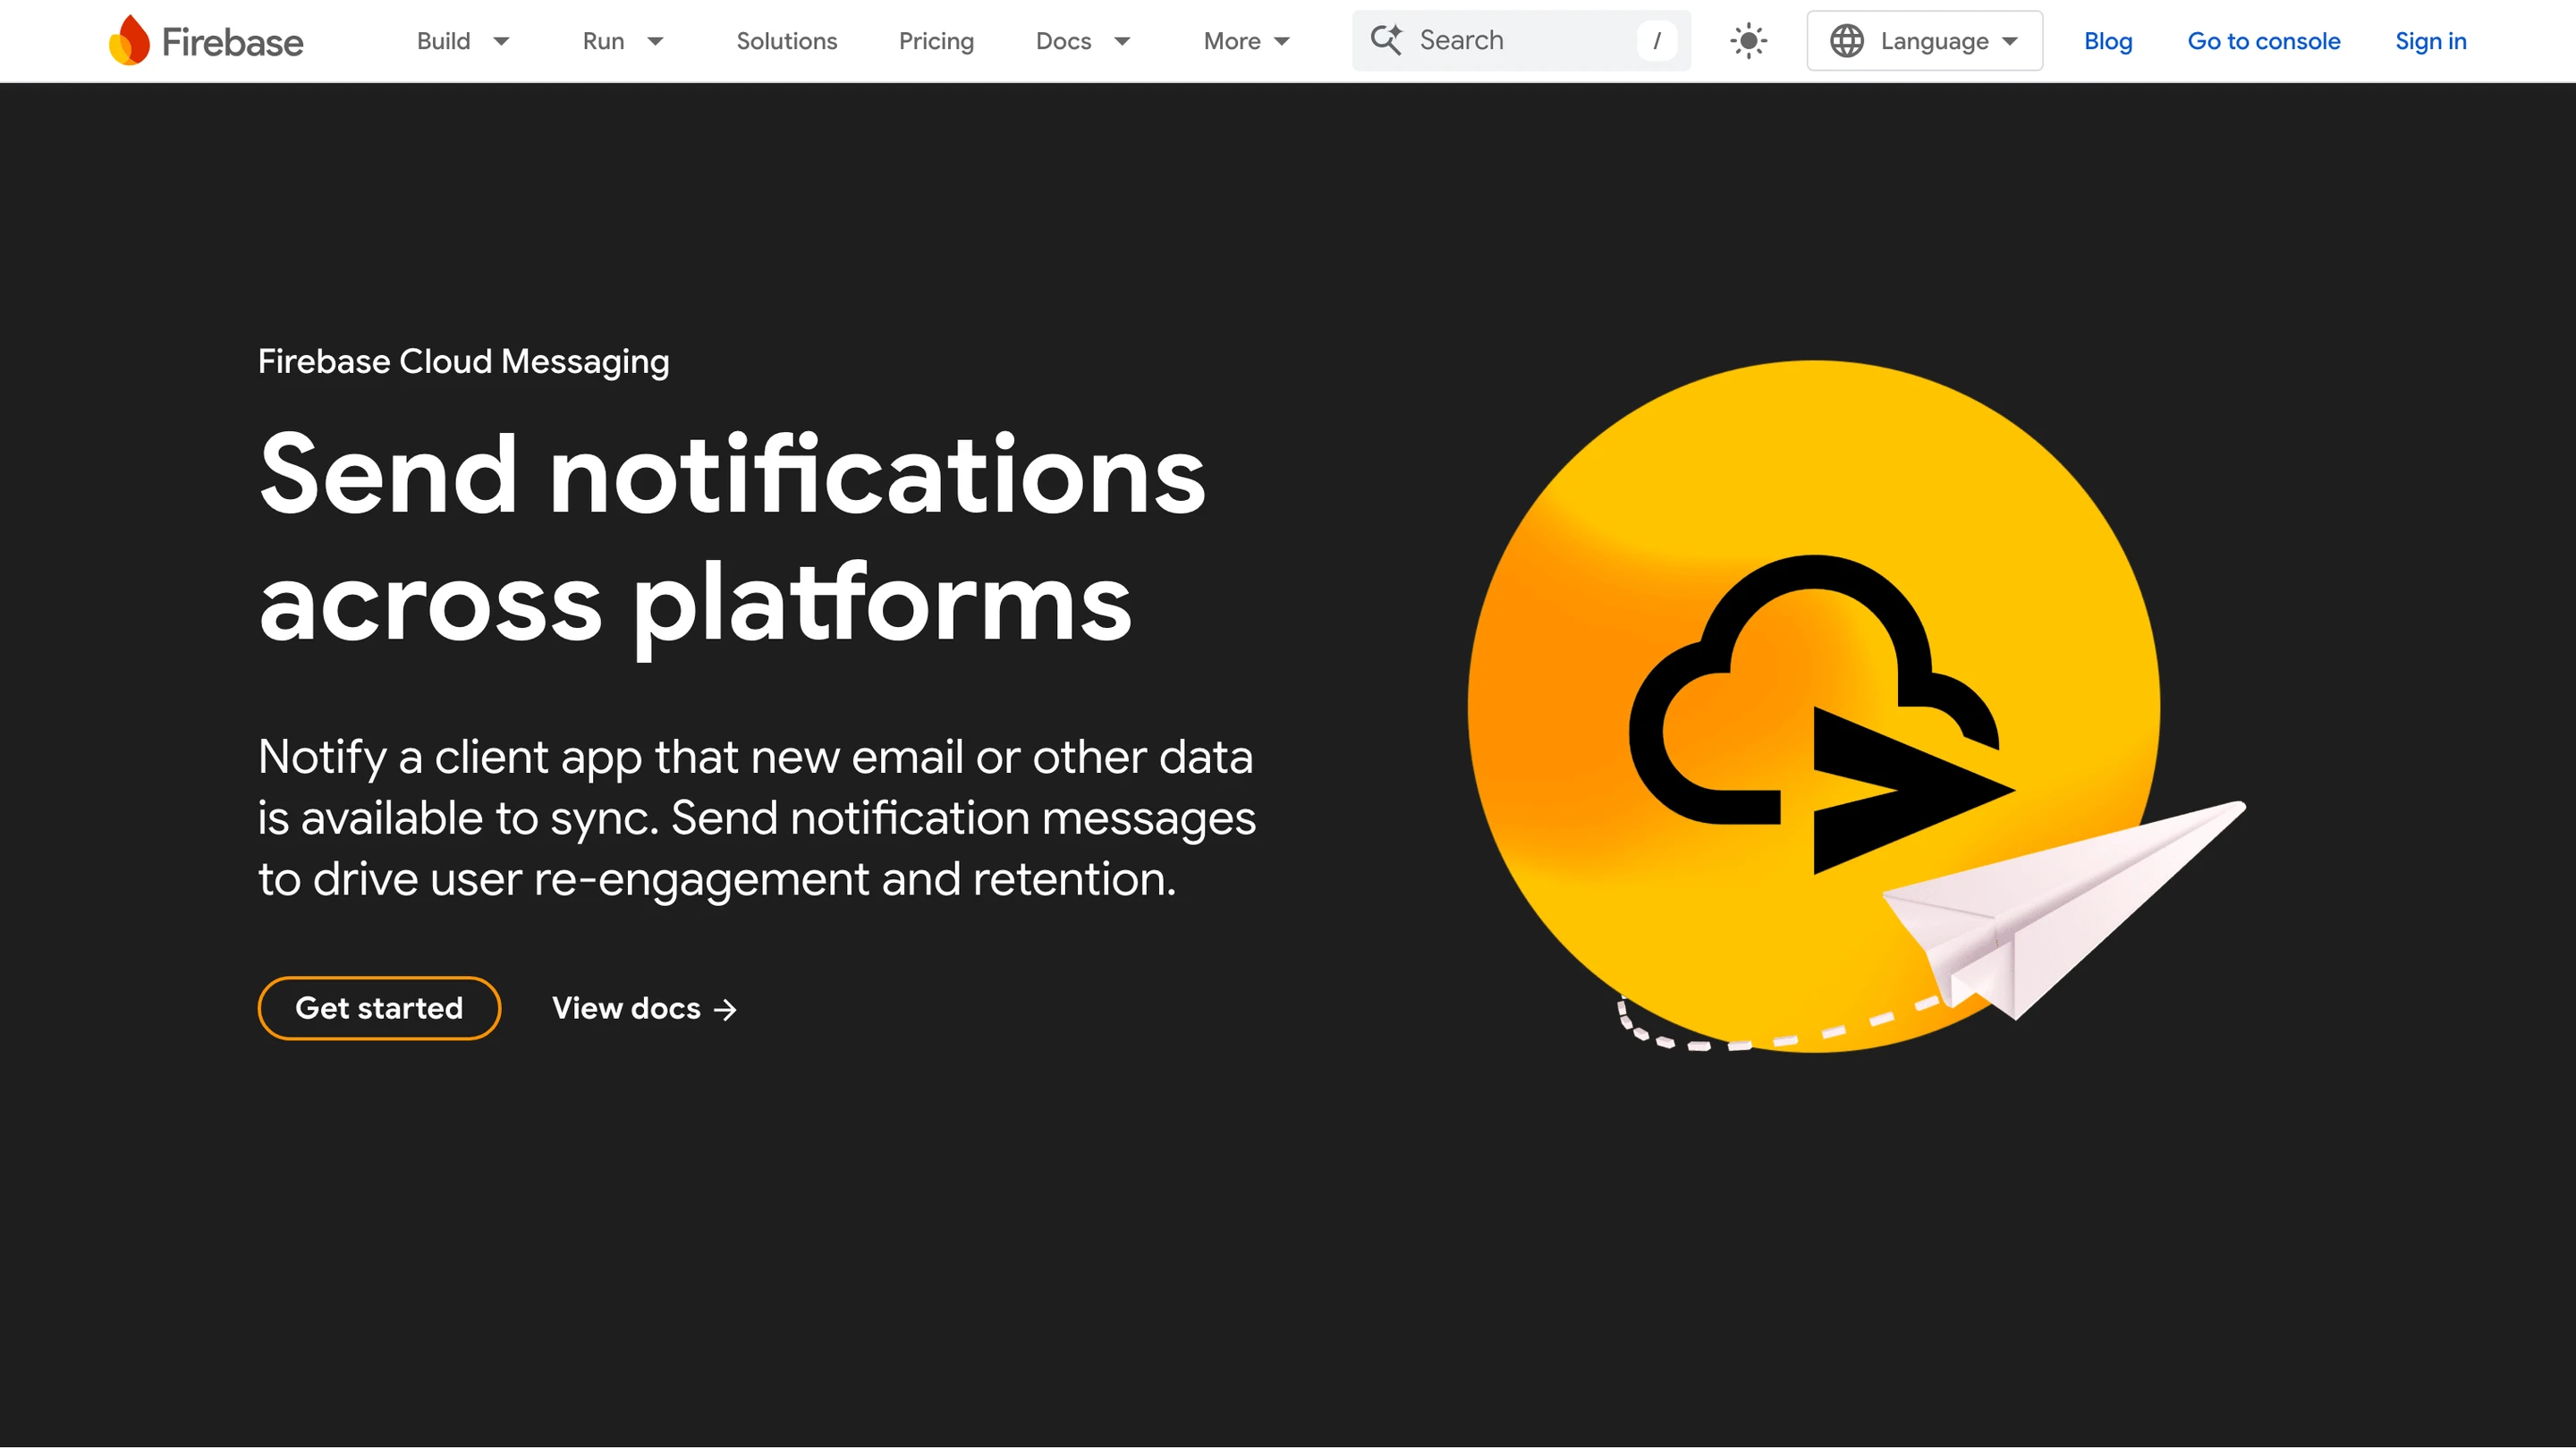Click the Get started button
This screenshot has width=2576, height=1449.
click(x=379, y=1008)
